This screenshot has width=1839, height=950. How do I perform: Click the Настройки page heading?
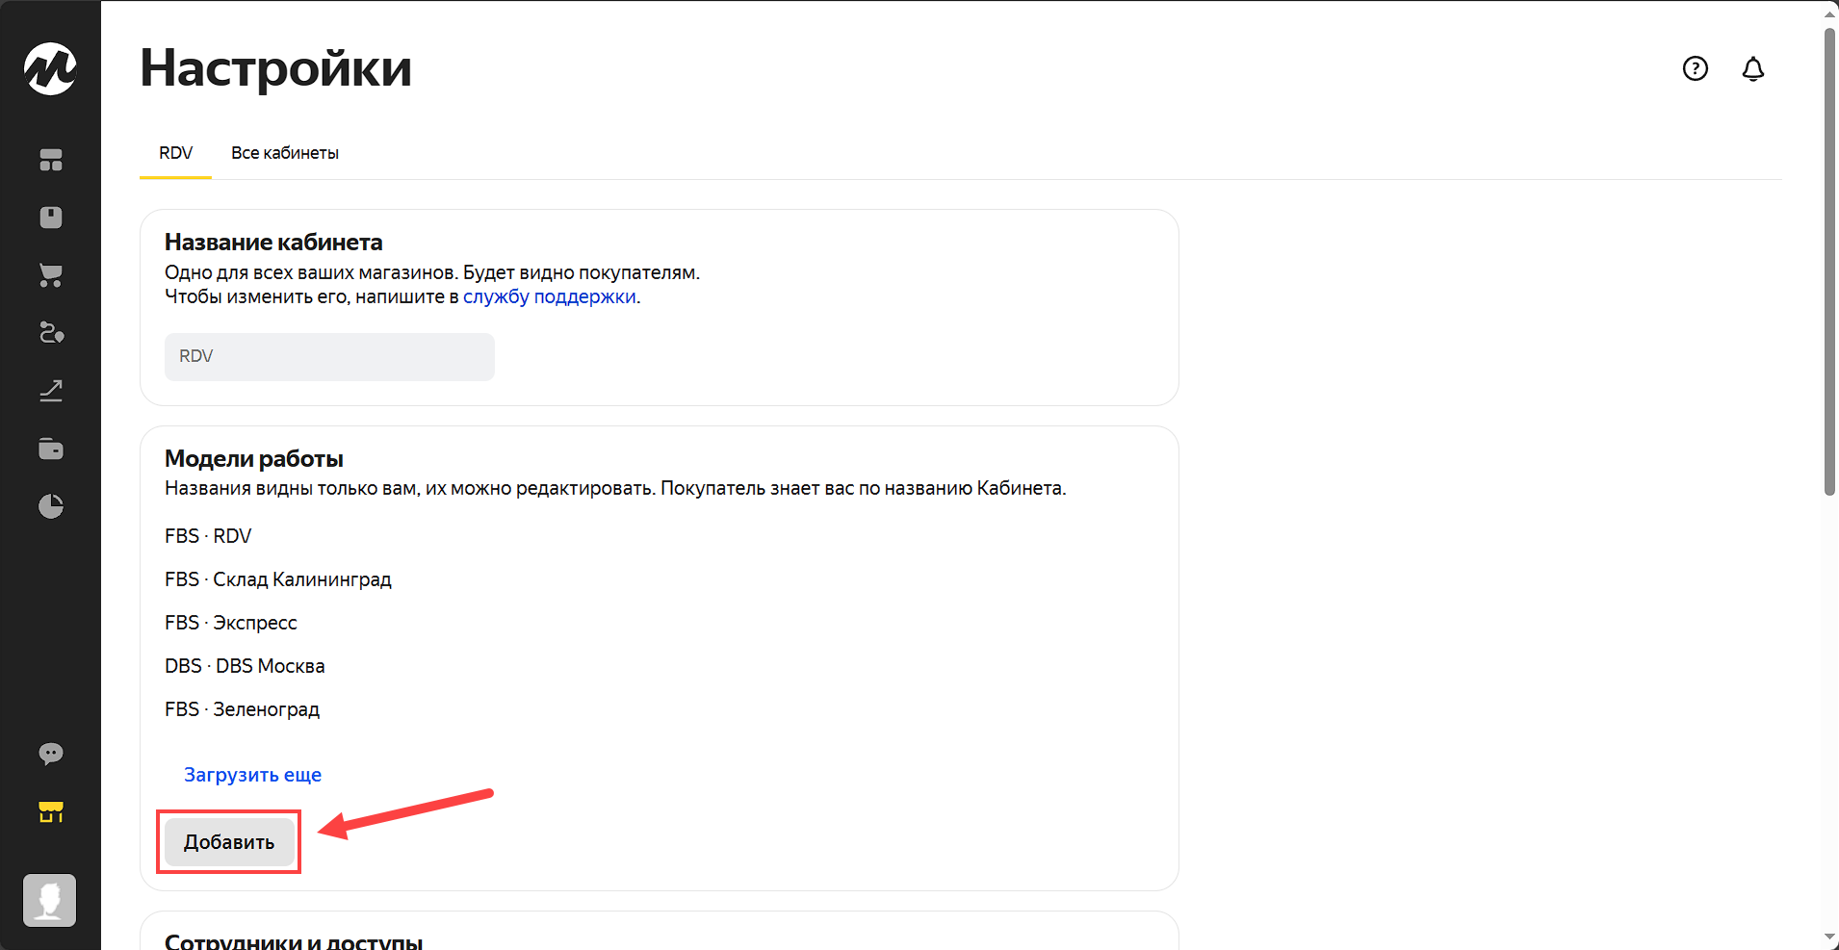pos(276,68)
